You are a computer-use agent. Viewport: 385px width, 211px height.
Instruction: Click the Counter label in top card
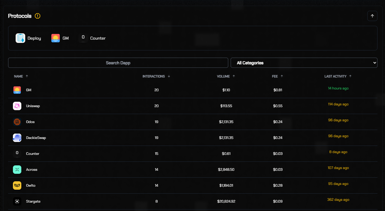(98, 38)
